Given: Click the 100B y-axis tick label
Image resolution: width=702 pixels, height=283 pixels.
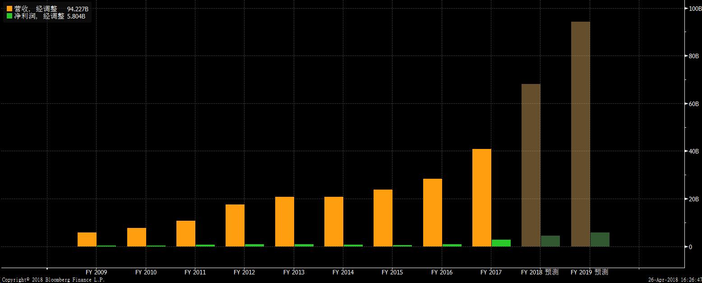Looking at the screenshot, I should pyautogui.click(x=693, y=9).
